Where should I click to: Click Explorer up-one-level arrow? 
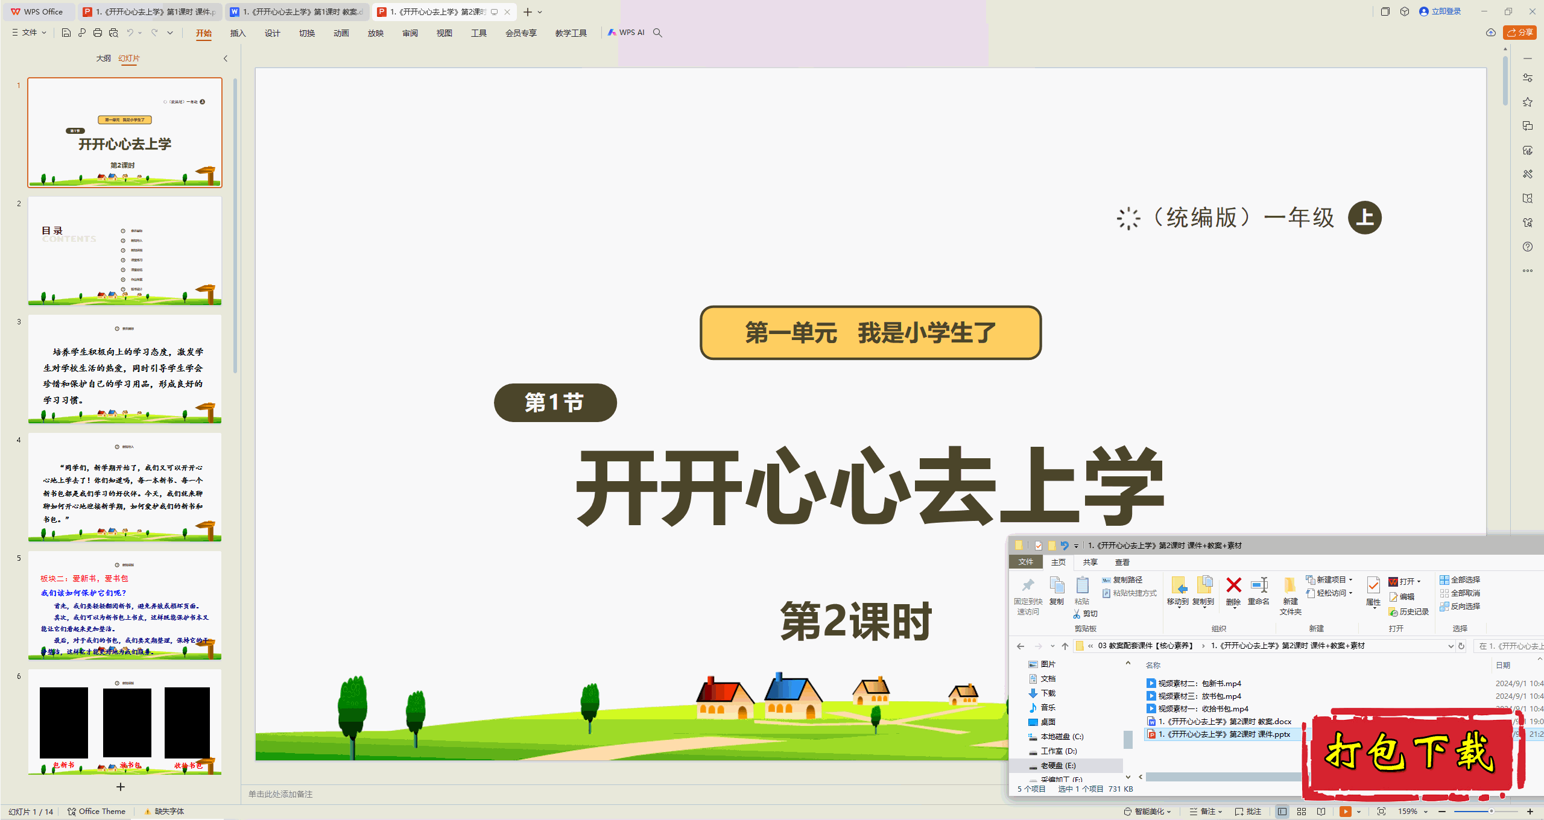click(1065, 646)
